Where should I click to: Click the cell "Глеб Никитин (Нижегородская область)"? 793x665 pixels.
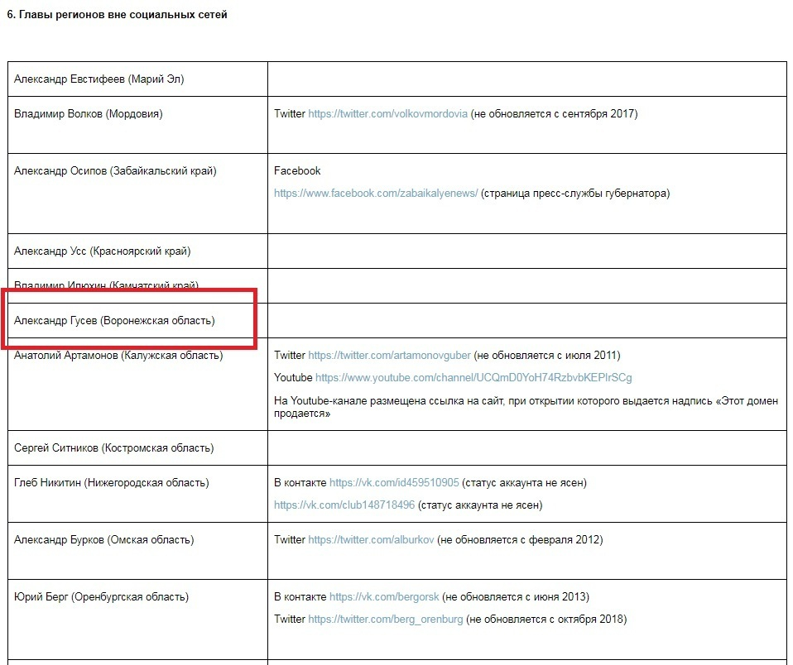pos(137,495)
